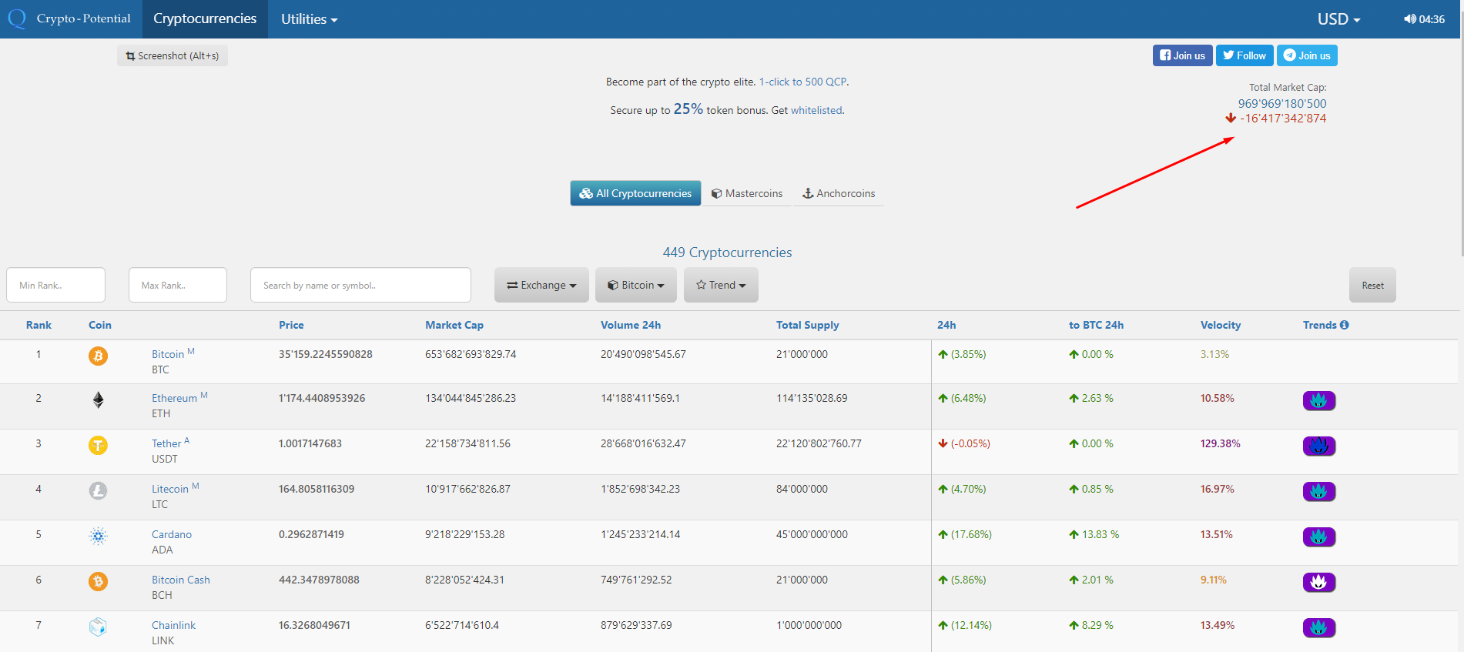This screenshot has width=1464, height=652.
Task: Sort by the Total Supply column header
Action: click(x=807, y=325)
